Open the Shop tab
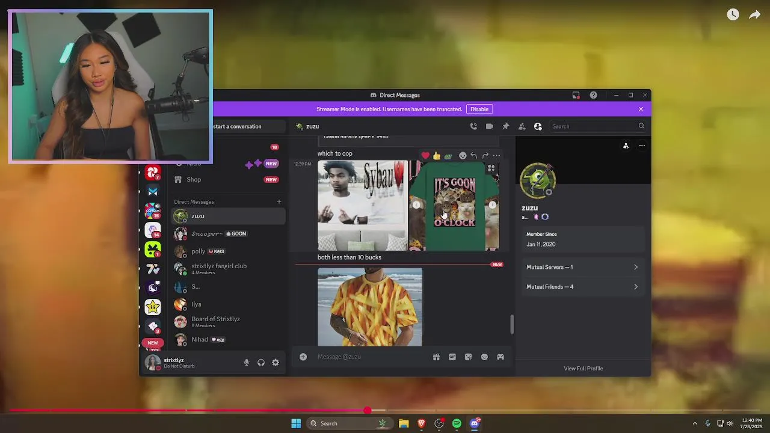770x433 pixels. (x=227, y=179)
